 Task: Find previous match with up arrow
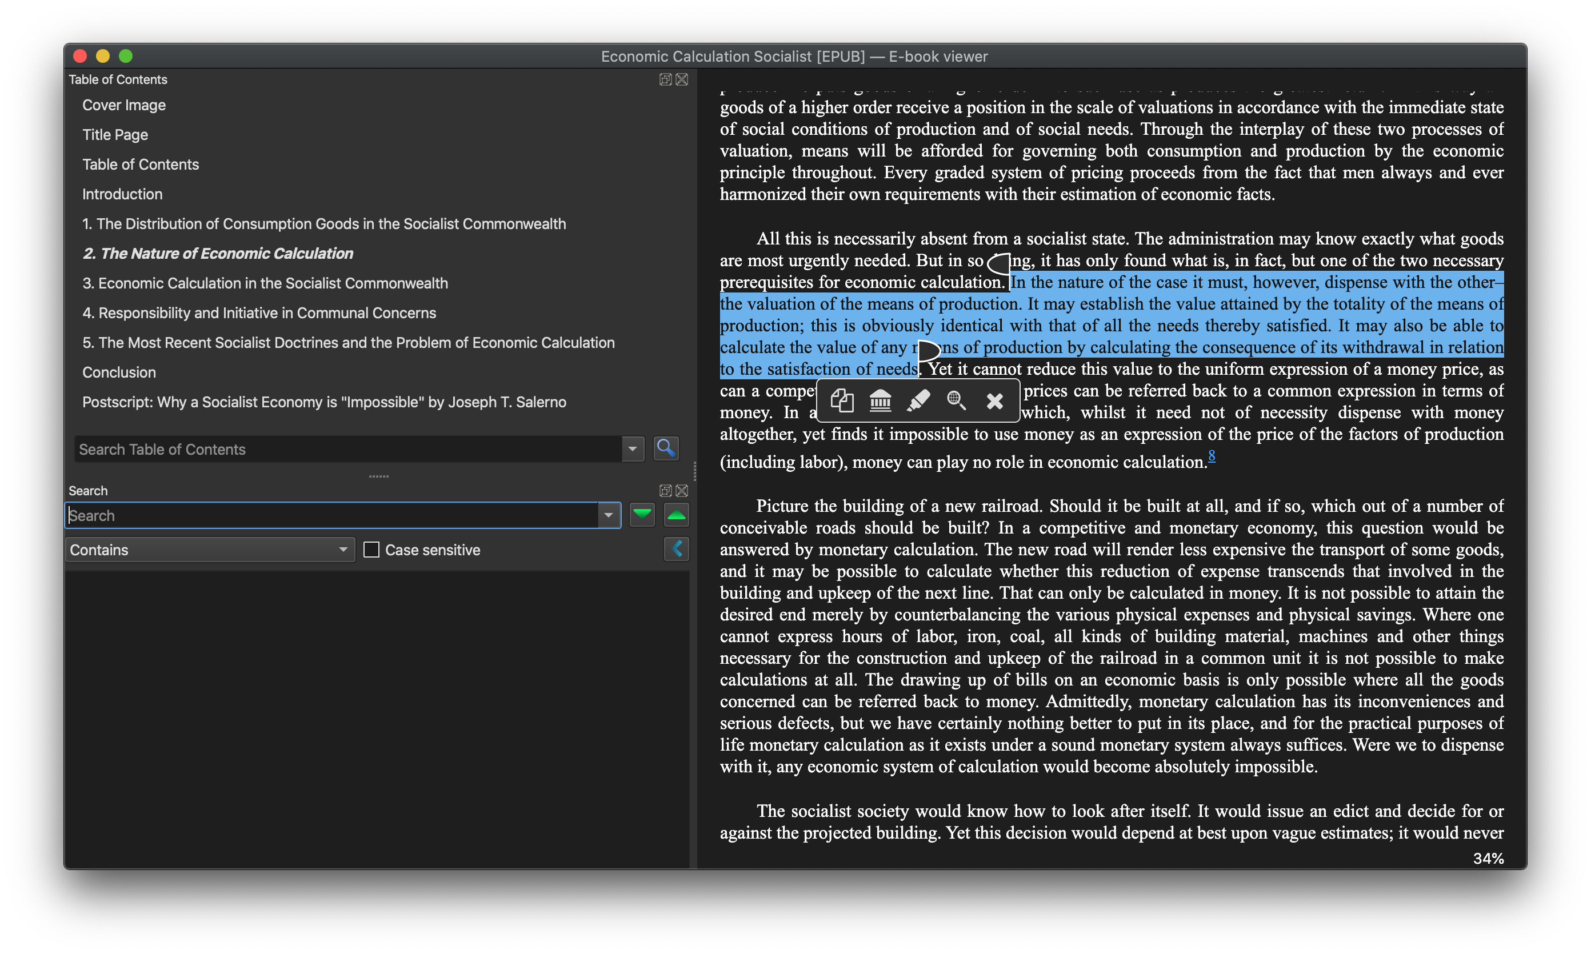tap(677, 515)
